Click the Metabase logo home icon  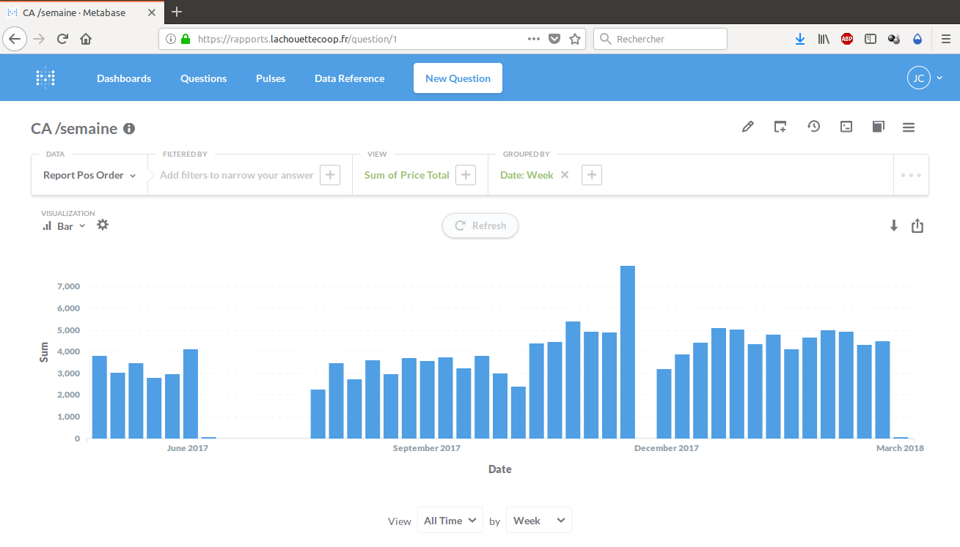click(x=45, y=78)
